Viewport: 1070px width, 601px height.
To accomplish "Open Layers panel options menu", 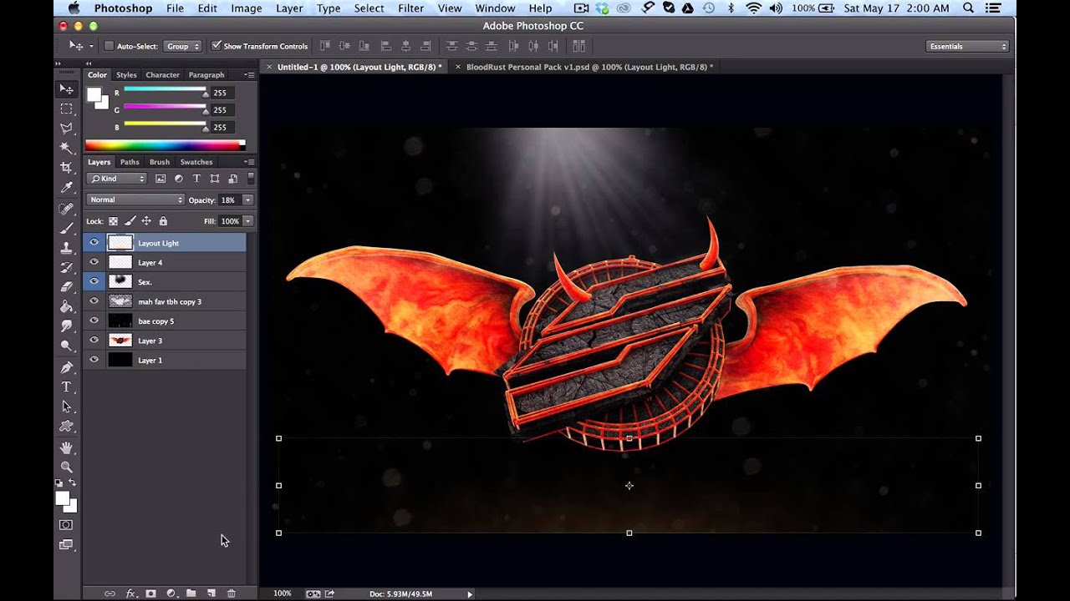I will point(248,161).
